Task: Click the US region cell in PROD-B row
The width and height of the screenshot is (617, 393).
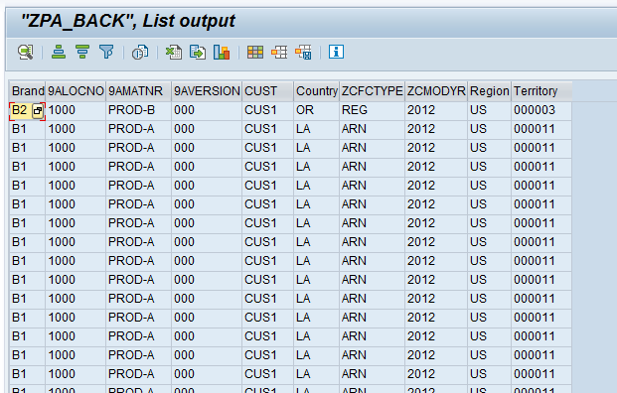Action: tap(489, 111)
